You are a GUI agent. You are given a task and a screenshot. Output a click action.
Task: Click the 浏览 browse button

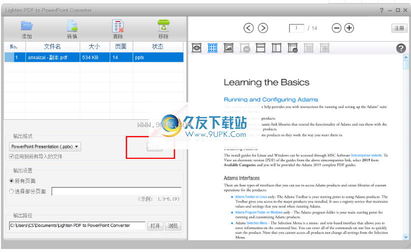point(173,226)
